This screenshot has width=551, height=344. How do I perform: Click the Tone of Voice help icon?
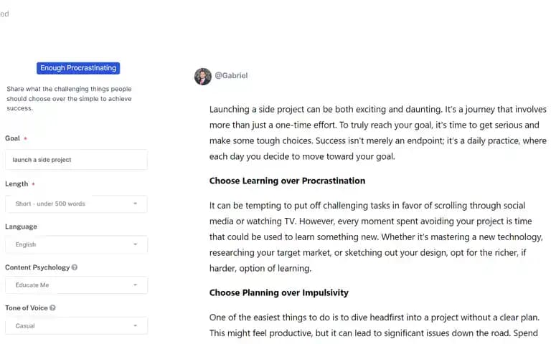click(x=52, y=307)
